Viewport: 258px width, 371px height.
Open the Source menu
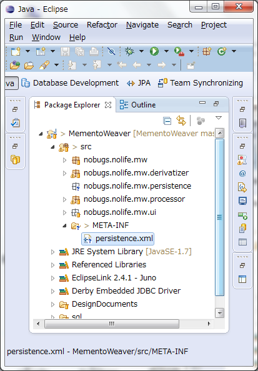point(66,25)
